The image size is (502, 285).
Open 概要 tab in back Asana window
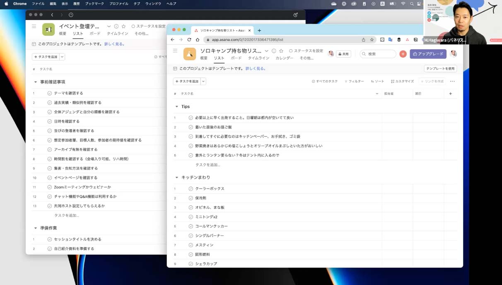click(x=63, y=34)
